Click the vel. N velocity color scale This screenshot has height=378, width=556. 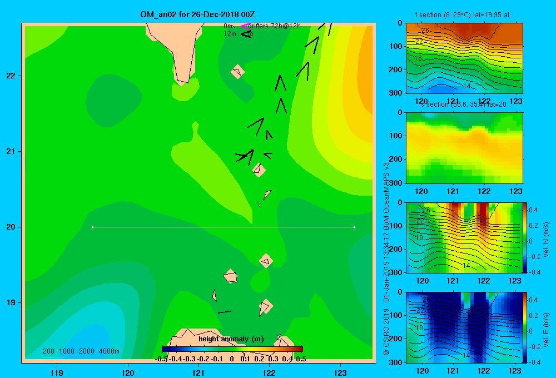(525, 237)
